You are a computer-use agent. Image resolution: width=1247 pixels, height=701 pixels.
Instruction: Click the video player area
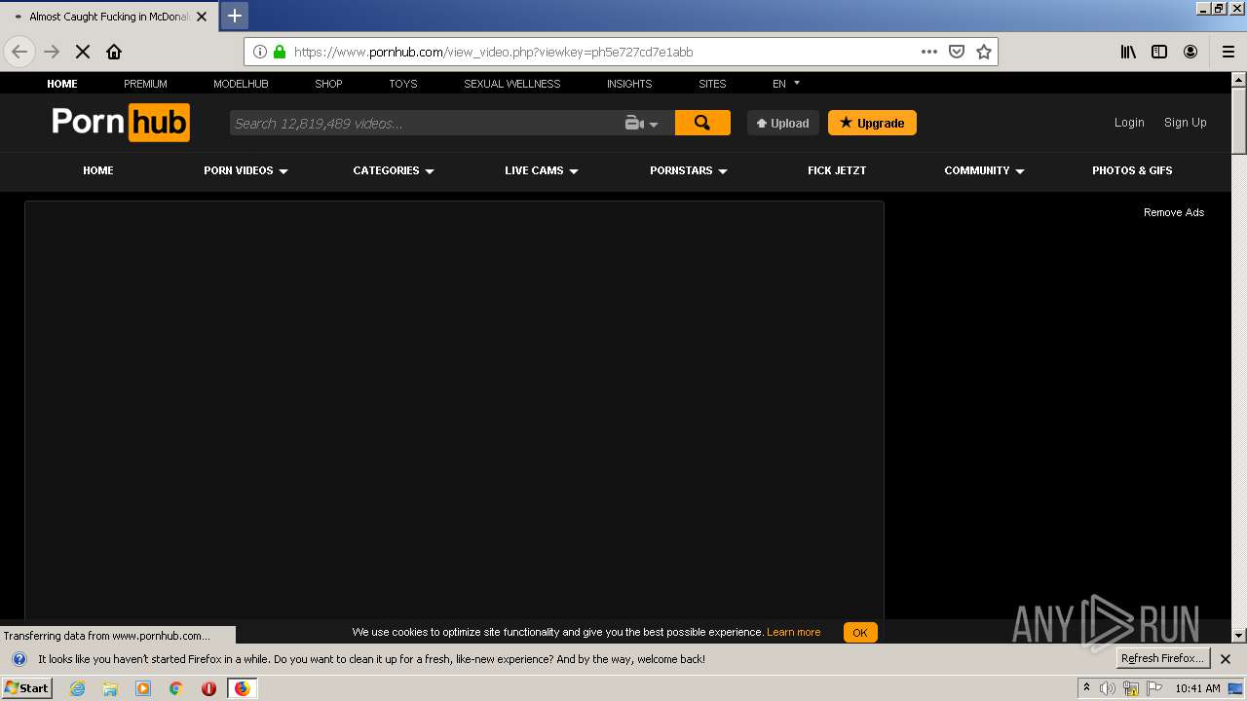[x=454, y=409]
